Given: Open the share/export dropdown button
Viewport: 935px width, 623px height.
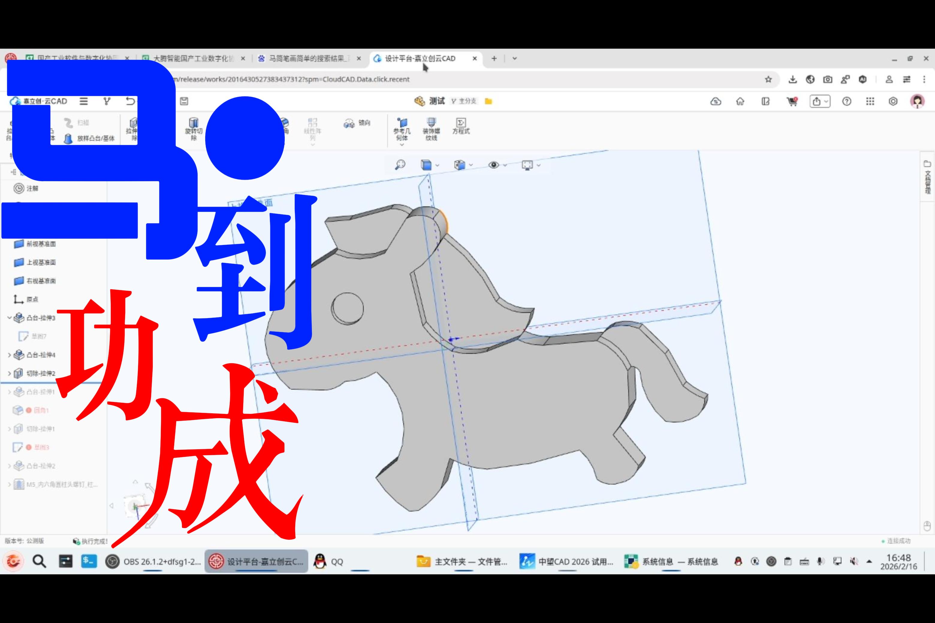Looking at the screenshot, I should click(820, 101).
